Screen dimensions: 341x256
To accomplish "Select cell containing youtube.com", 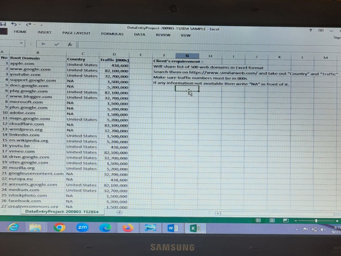I will pos(38,75).
